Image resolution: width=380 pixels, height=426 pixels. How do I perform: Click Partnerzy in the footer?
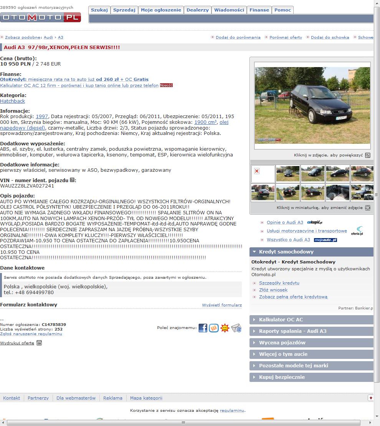click(38, 398)
